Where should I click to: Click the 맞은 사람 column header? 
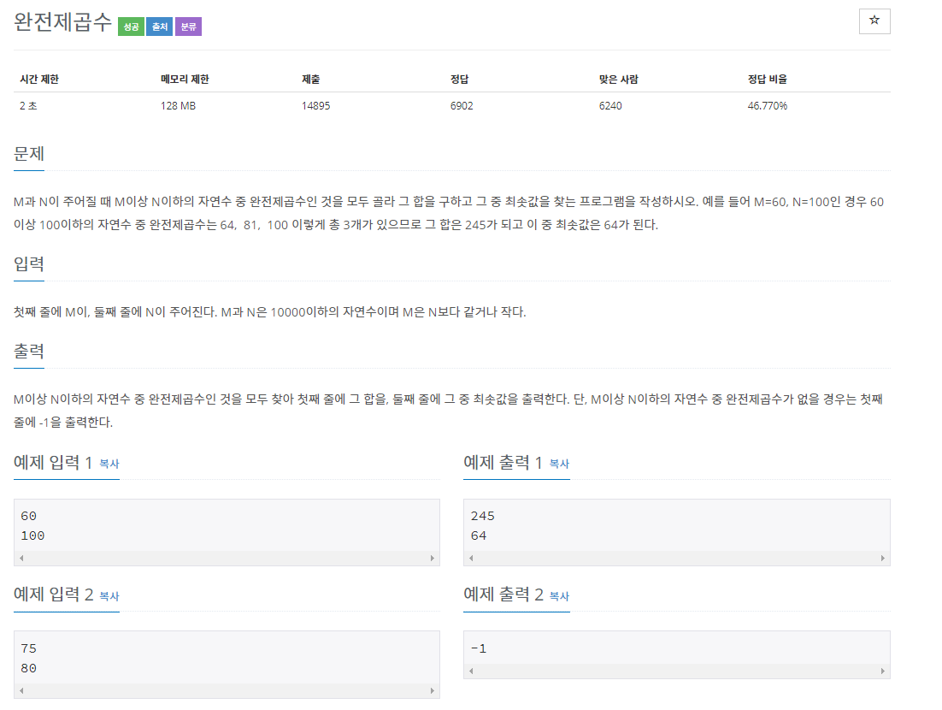[618, 80]
